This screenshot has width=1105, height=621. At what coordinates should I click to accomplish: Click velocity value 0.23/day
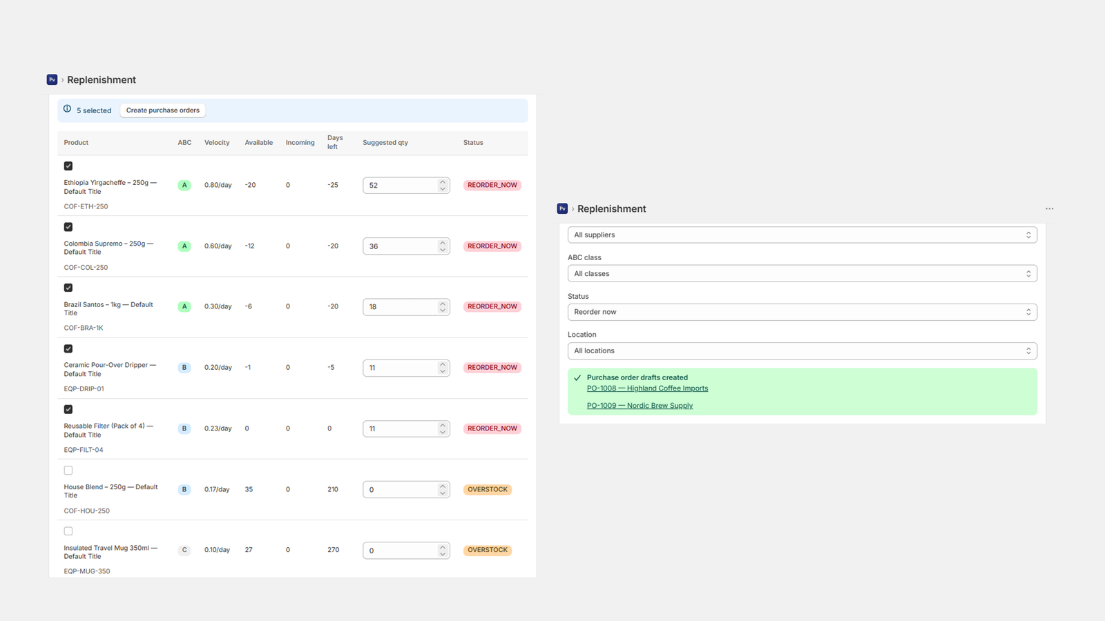[x=218, y=428]
